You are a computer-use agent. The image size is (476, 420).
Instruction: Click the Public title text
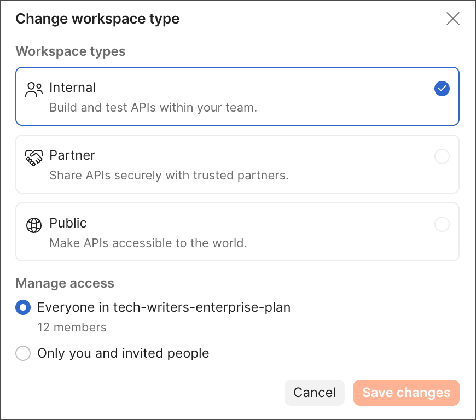tap(68, 223)
